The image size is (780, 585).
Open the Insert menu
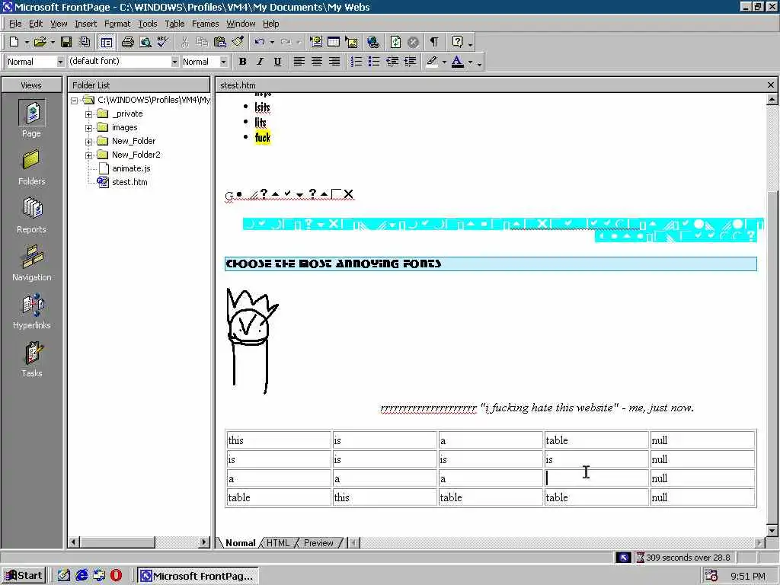click(x=85, y=24)
